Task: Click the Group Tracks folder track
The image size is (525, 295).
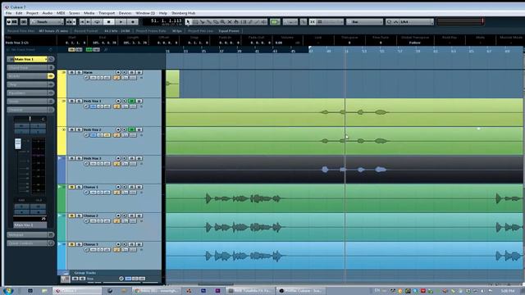Action: click(x=84, y=273)
